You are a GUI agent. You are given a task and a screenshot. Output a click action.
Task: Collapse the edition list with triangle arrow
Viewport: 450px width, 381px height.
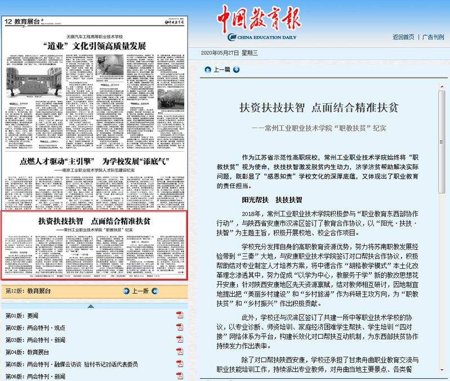90,305
